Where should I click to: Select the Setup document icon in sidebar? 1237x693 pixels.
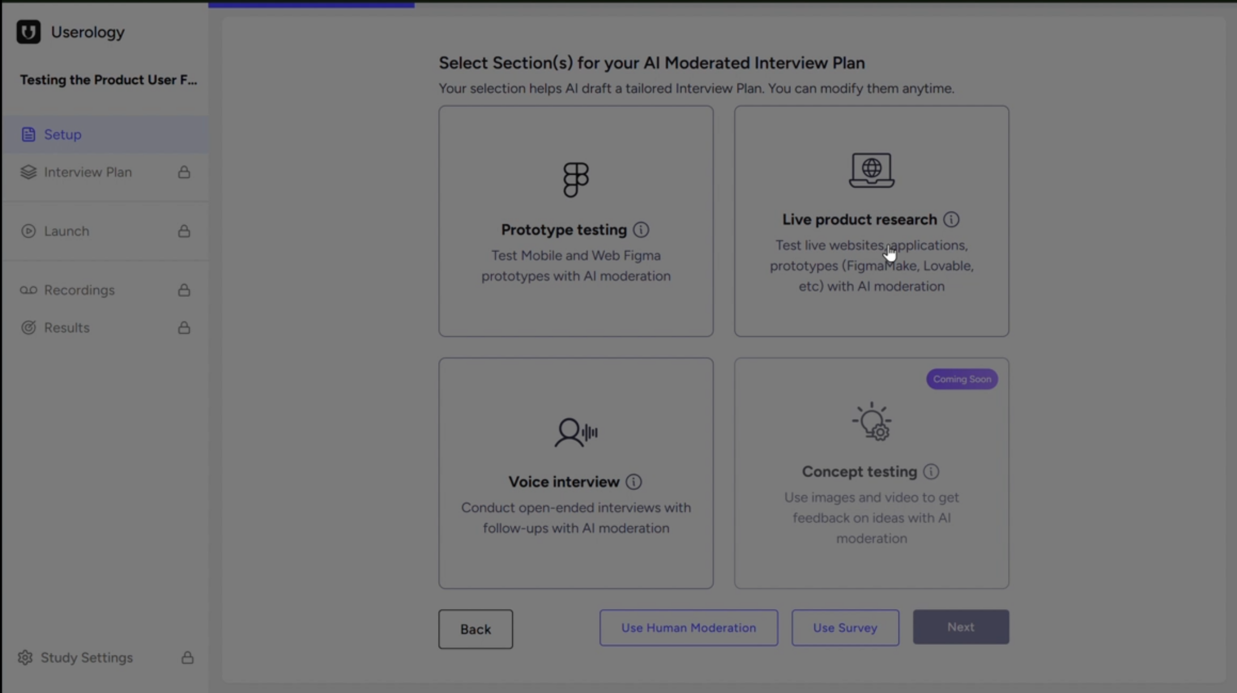pos(28,134)
